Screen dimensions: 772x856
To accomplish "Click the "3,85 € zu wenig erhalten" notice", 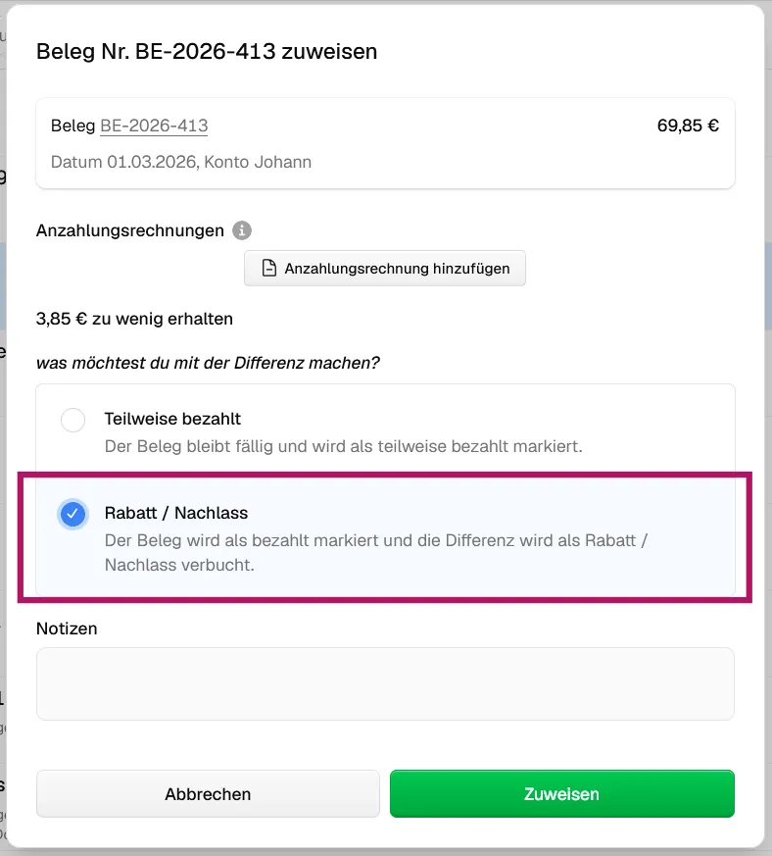I will 134,319.
